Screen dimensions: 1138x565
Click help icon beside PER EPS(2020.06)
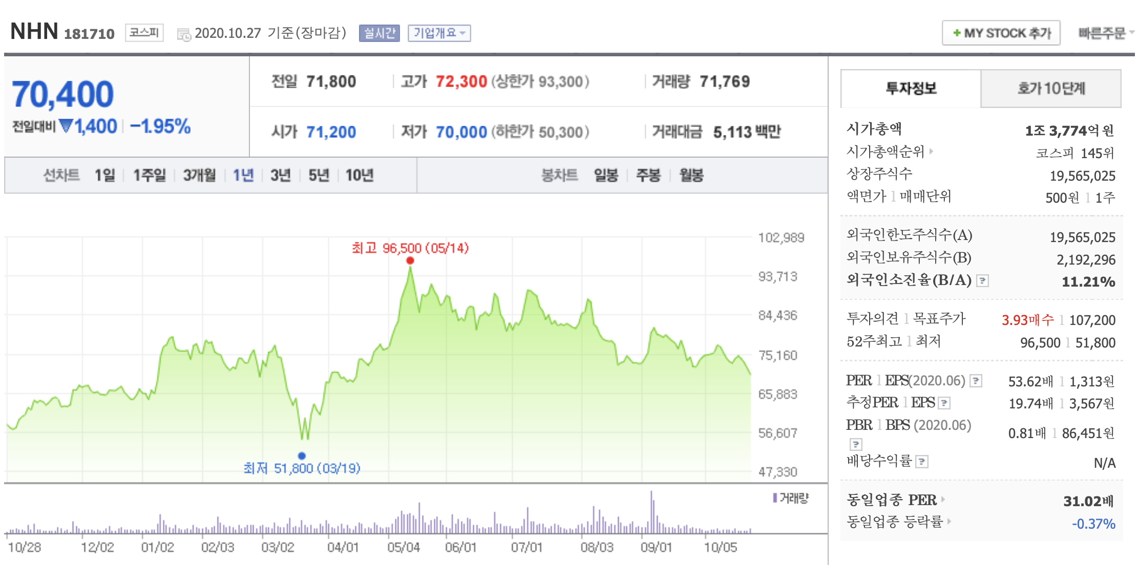click(976, 381)
